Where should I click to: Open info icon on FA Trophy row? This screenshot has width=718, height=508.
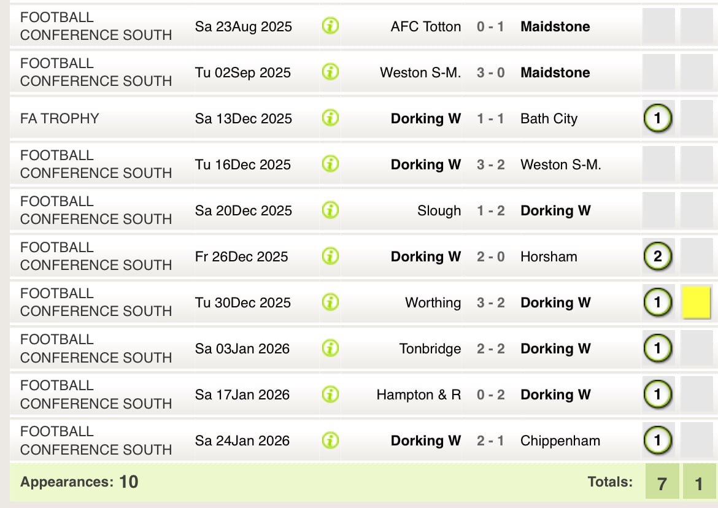pos(330,118)
